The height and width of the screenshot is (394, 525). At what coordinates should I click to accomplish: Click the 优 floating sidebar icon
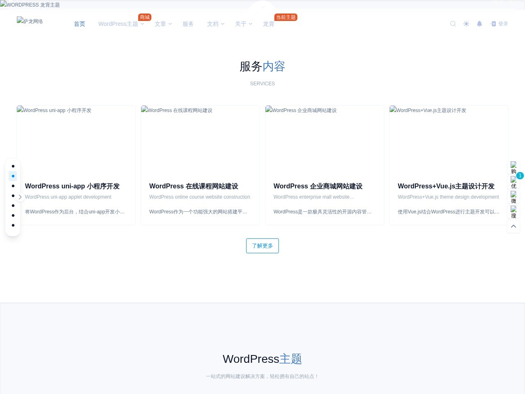point(514,183)
